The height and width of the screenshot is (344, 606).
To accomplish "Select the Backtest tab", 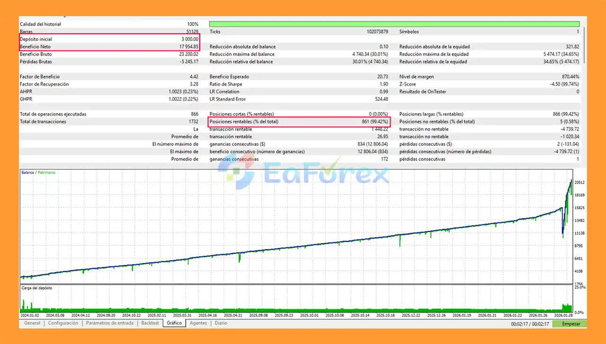I will [150, 323].
